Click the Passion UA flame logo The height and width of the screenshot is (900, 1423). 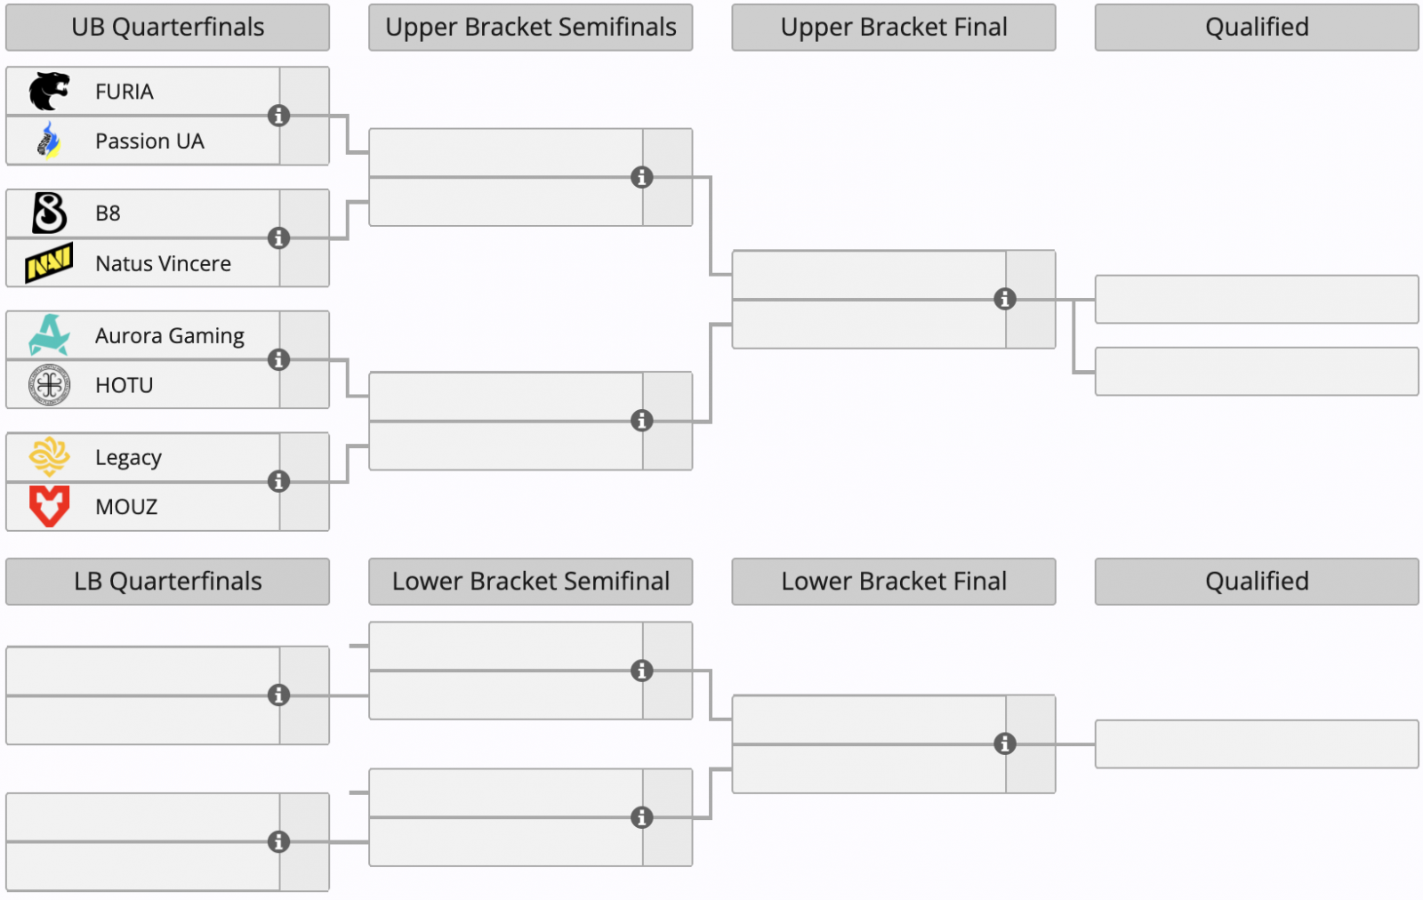pyautogui.click(x=49, y=141)
